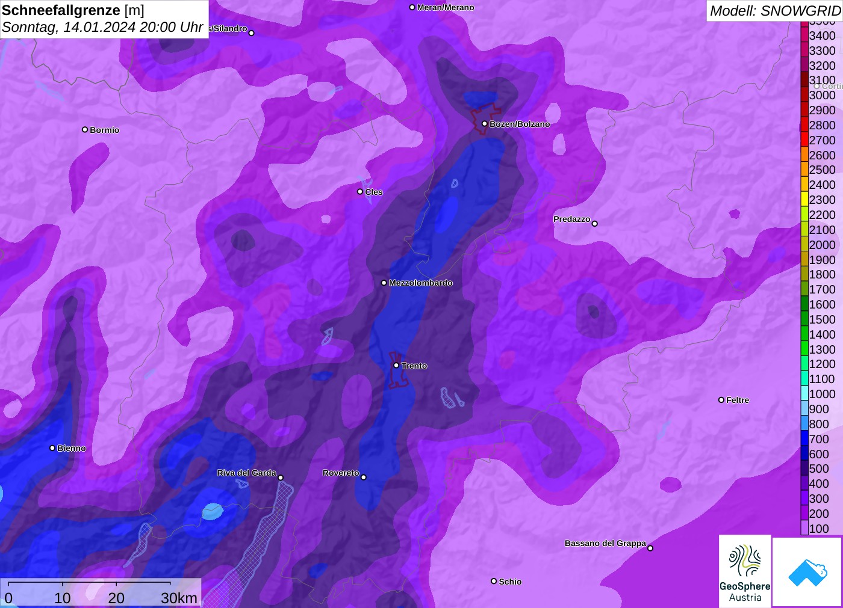Click the dark green 1600 legend swatch

pyautogui.click(x=804, y=304)
